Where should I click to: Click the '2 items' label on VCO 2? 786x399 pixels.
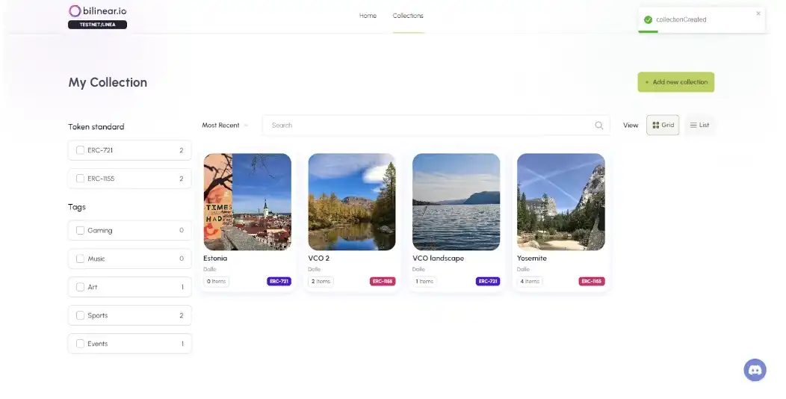[321, 281]
